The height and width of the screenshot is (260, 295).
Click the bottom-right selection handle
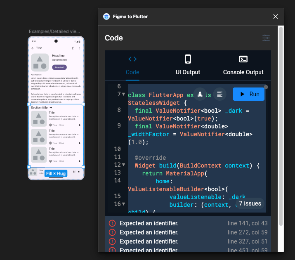pyautogui.click(x=83, y=167)
